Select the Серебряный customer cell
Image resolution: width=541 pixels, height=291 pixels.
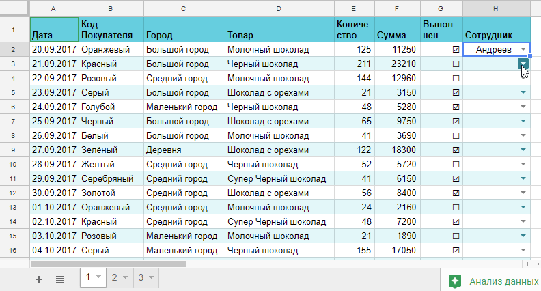pos(111,179)
